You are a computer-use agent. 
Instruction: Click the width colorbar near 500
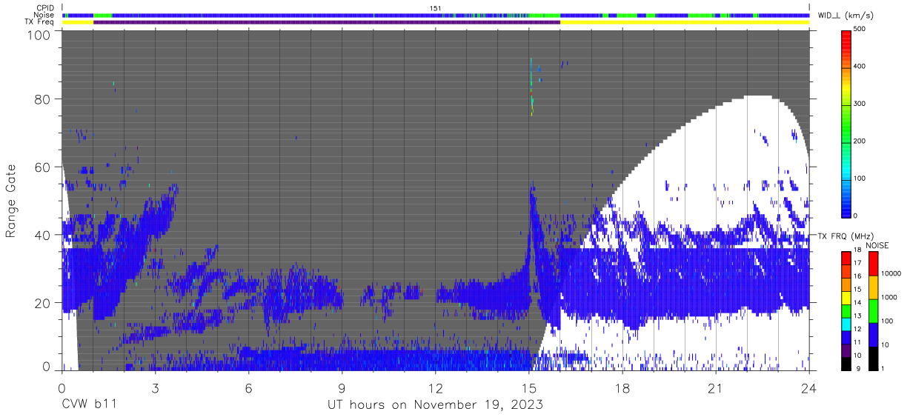(x=847, y=33)
